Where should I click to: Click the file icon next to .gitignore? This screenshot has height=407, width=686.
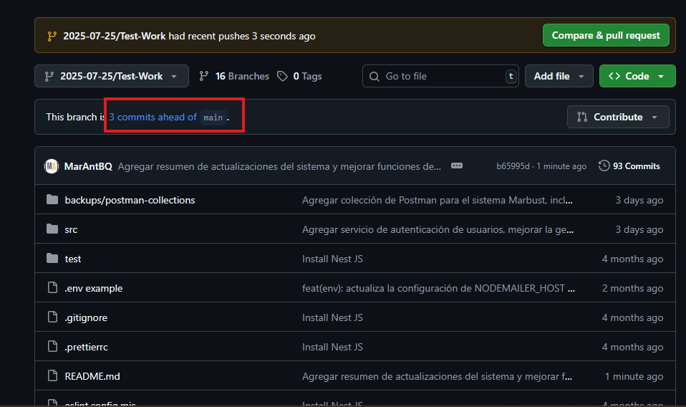click(x=52, y=317)
